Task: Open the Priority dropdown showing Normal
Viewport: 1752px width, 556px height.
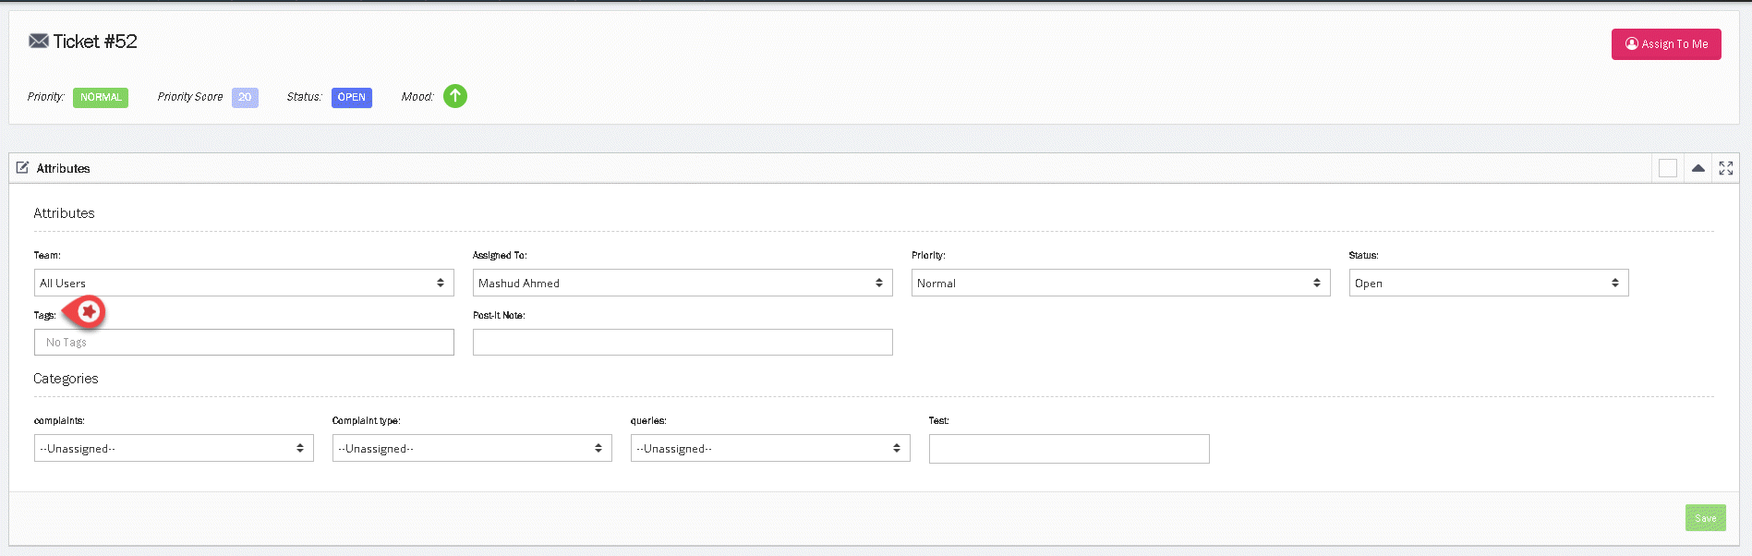Action: 1119,283
